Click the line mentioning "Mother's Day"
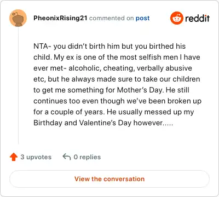 pos(111,90)
